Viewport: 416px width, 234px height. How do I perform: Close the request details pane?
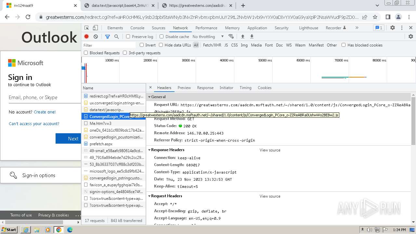[150, 87]
